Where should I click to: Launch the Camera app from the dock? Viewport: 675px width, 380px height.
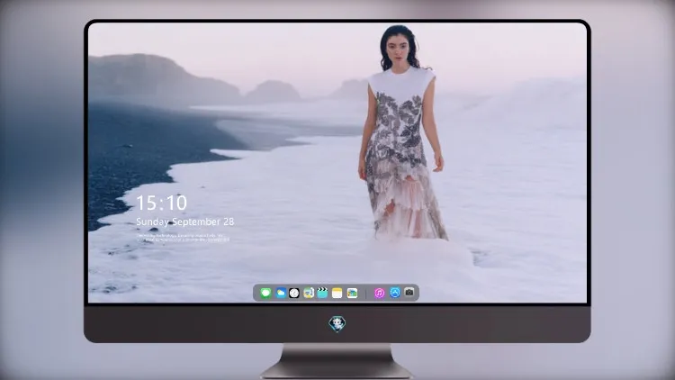pyautogui.click(x=409, y=293)
